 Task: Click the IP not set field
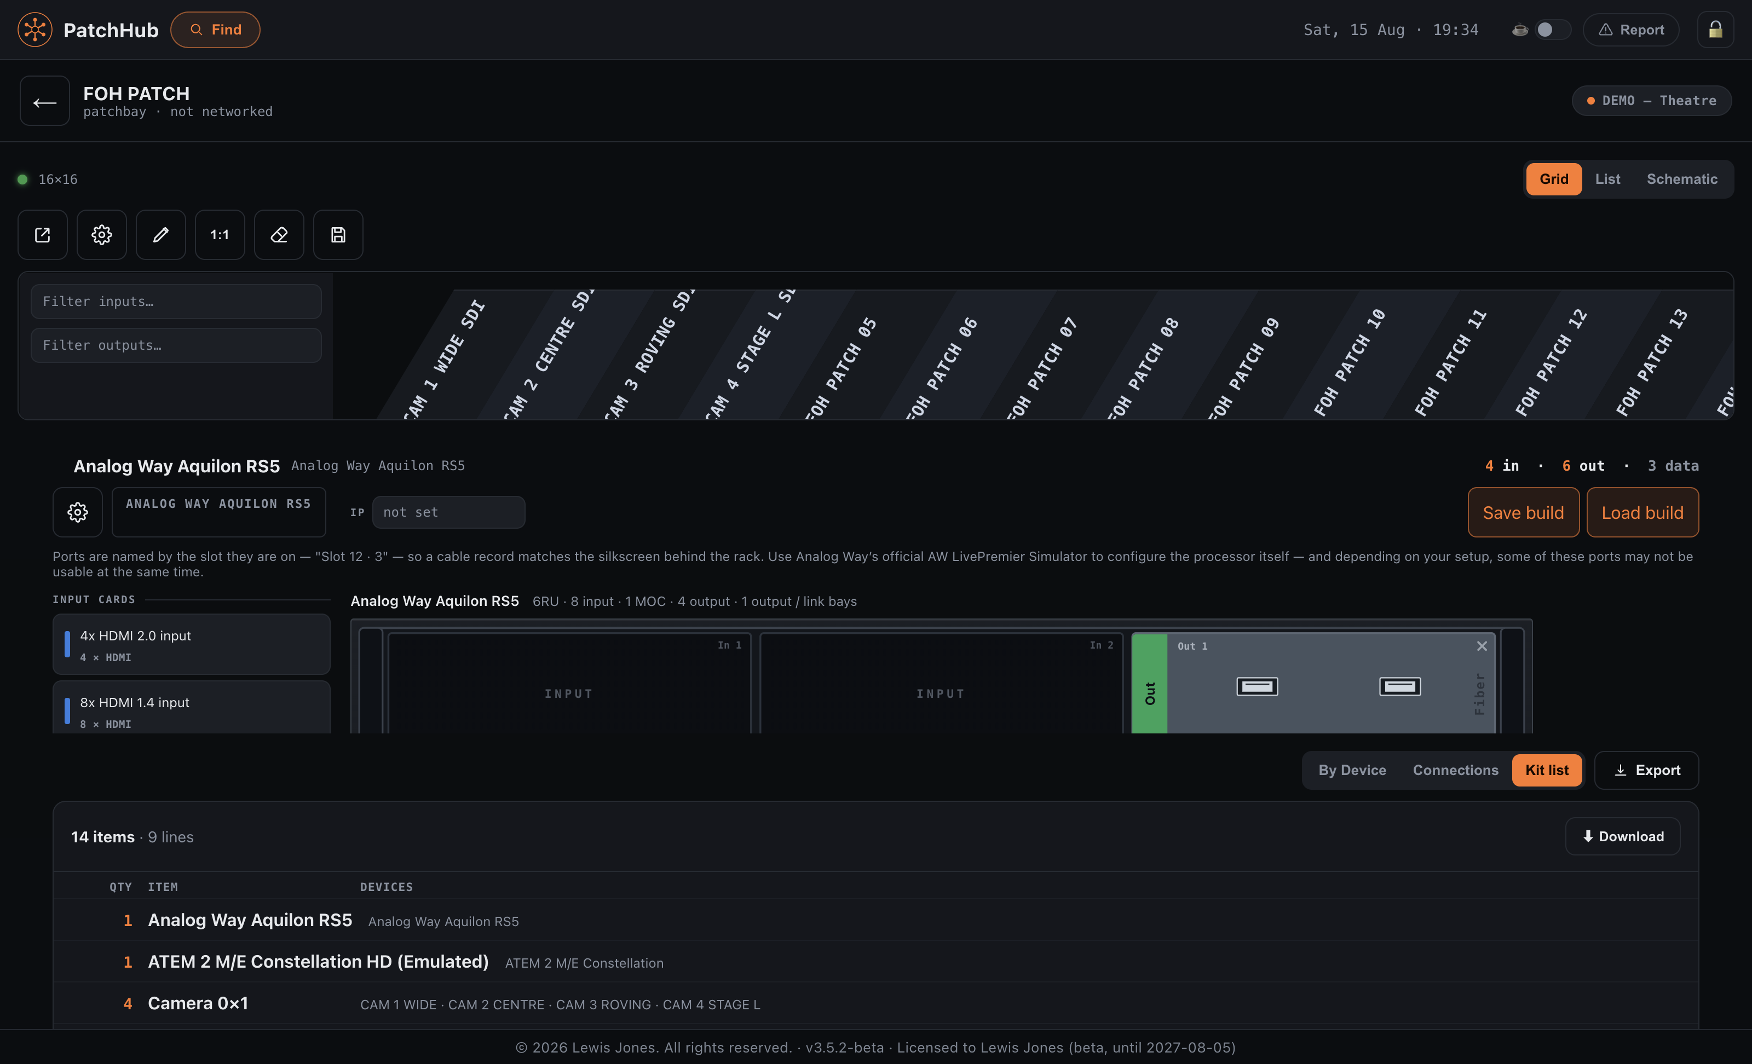pos(448,512)
